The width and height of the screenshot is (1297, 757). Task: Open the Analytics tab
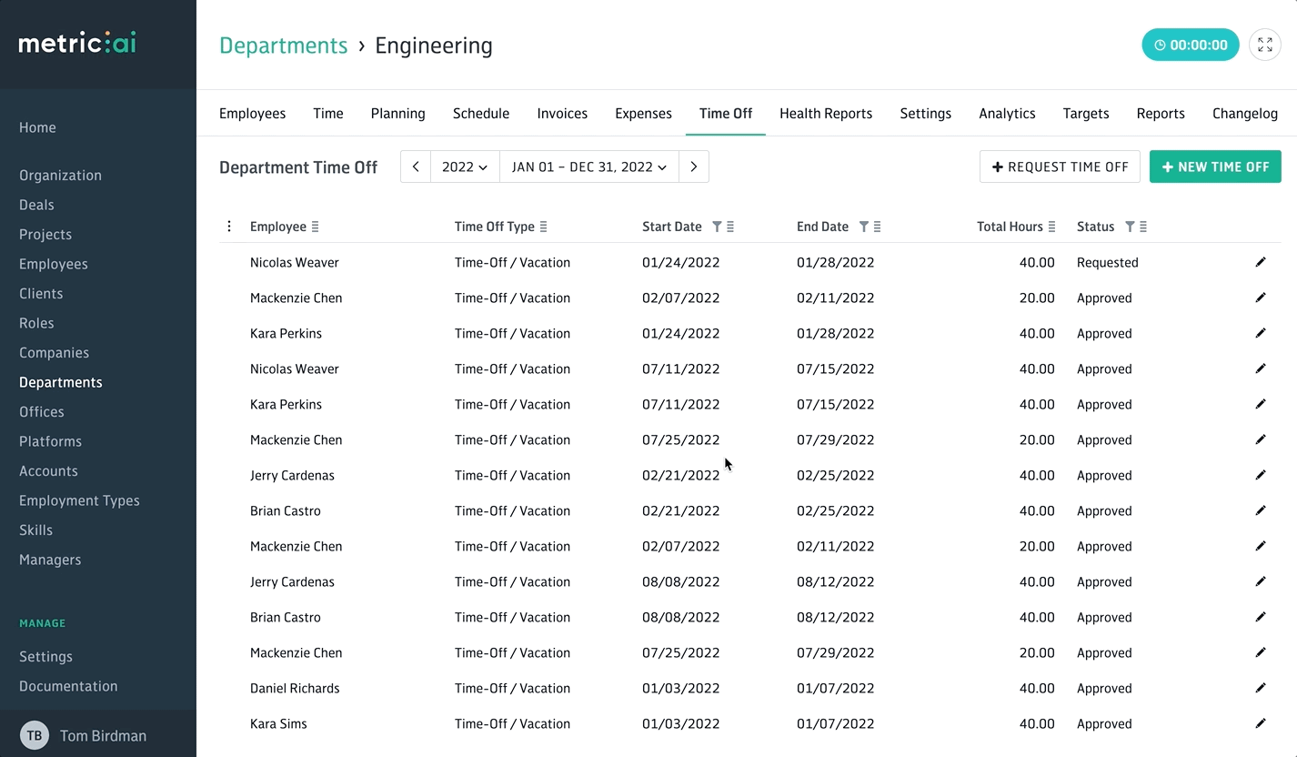point(1007,114)
